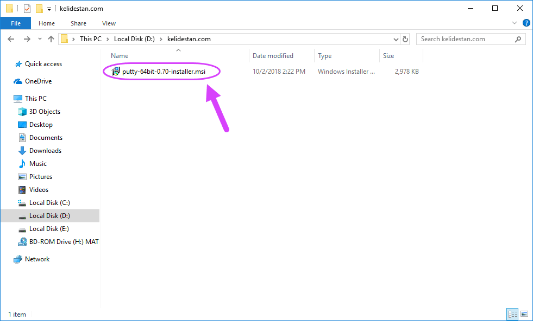Click the Pictures icon in sidebar
The height and width of the screenshot is (321, 533).
click(x=22, y=177)
